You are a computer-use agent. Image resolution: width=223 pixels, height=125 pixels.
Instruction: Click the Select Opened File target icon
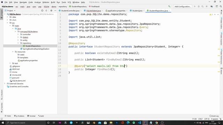coord(42,11)
